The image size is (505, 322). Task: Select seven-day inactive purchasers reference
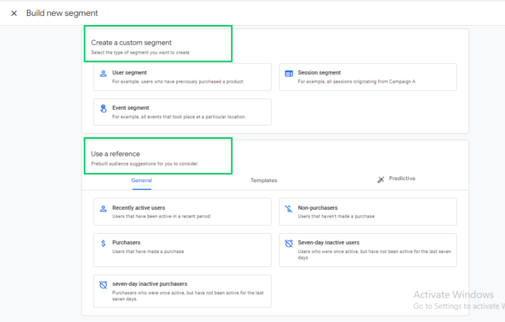pyautogui.click(x=182, y=291)
